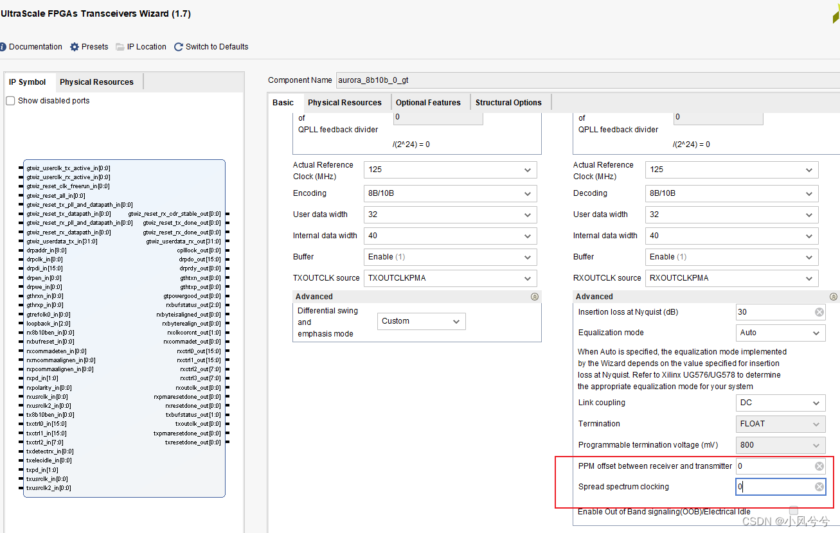Open the Link coupling dropdown

point(781,403)
